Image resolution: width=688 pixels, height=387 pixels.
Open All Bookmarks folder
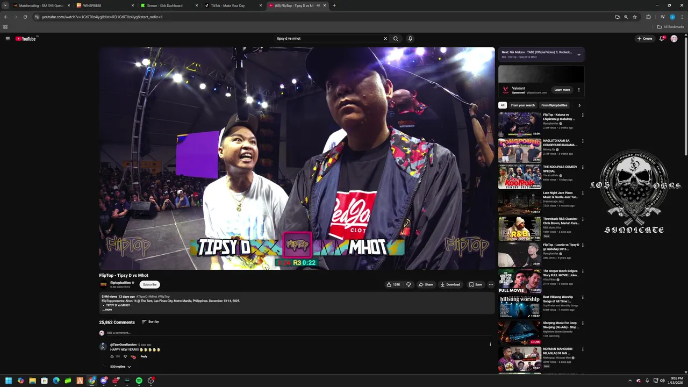671,27
